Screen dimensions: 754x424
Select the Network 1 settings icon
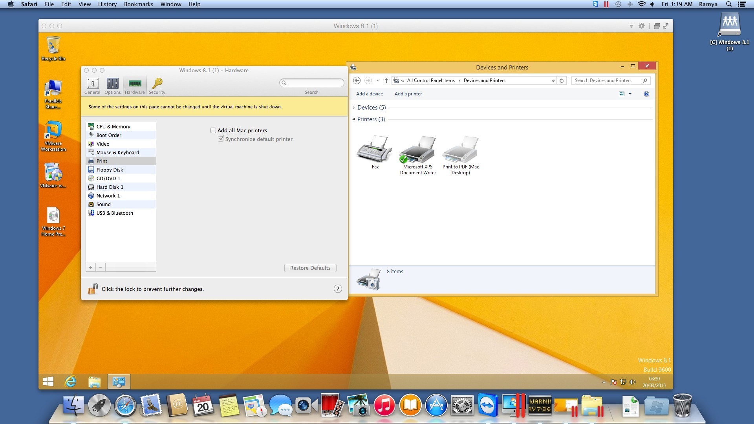click(91, 196)
